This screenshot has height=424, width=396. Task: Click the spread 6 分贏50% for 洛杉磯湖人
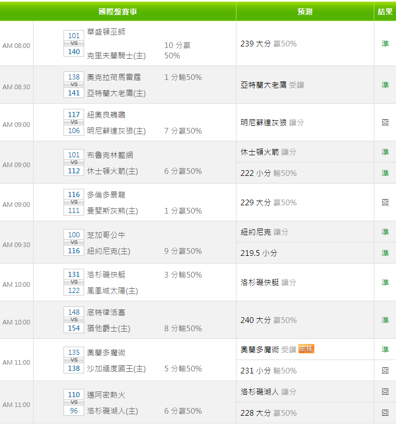coord(183,411)
